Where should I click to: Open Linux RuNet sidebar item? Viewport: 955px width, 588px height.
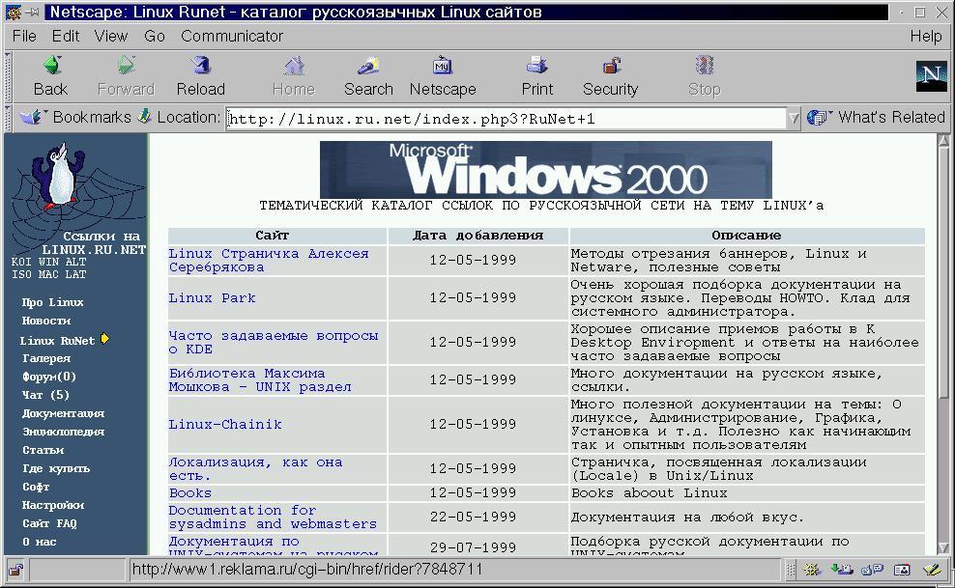click(57, 341)
